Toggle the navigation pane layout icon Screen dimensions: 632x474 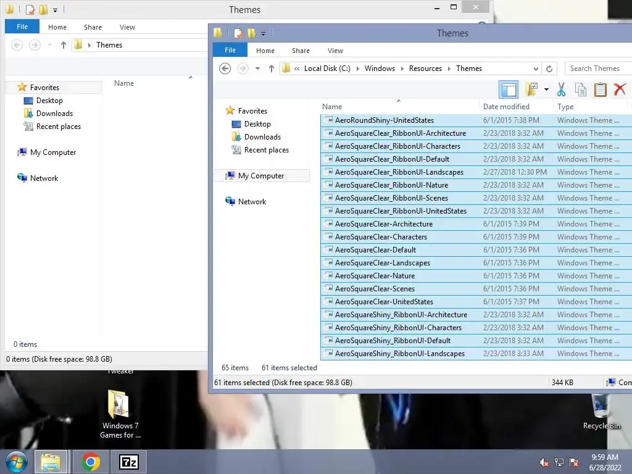tap(509, 89)
